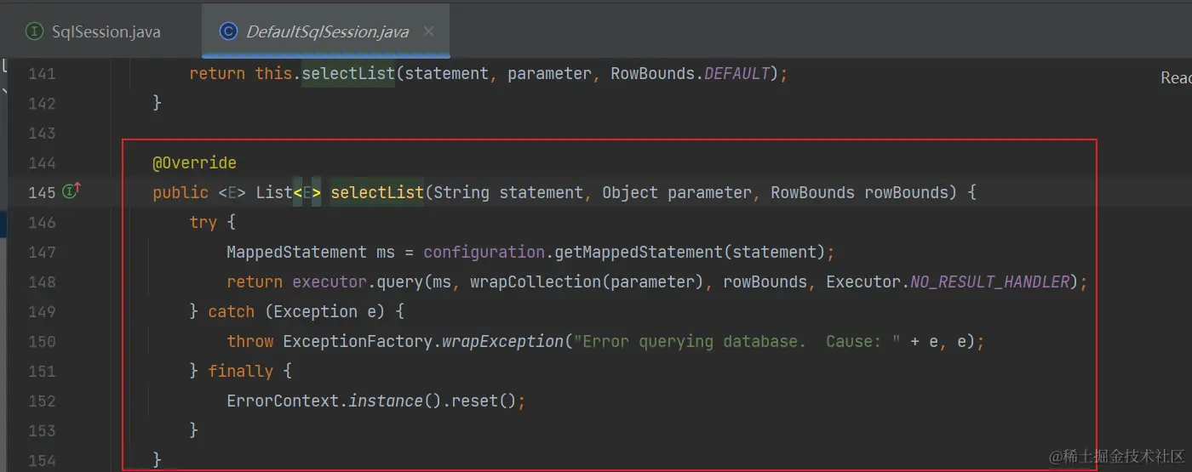
Task: Click line number 141 in gutter
Action: [41, 74]
